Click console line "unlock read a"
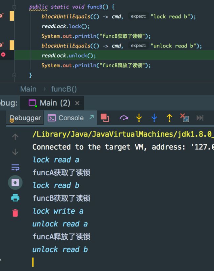This screenshot has width=214, height=271. tap(60, 224)
